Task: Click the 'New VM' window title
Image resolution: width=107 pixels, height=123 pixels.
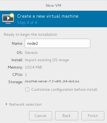Action: tap(54, 5)
